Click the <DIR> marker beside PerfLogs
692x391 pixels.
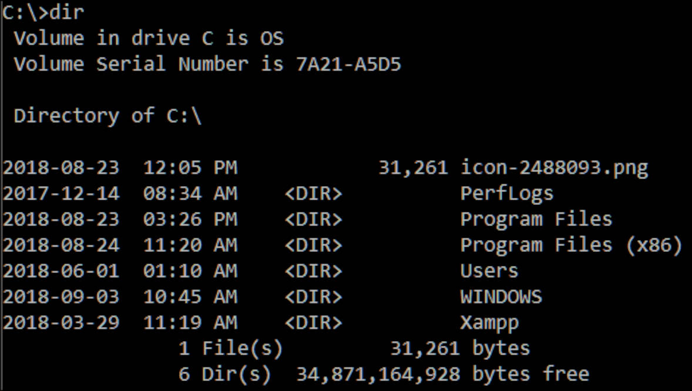[313, 194]
